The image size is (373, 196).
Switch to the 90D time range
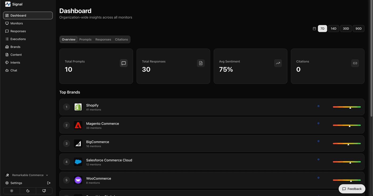tap(359, 28)
